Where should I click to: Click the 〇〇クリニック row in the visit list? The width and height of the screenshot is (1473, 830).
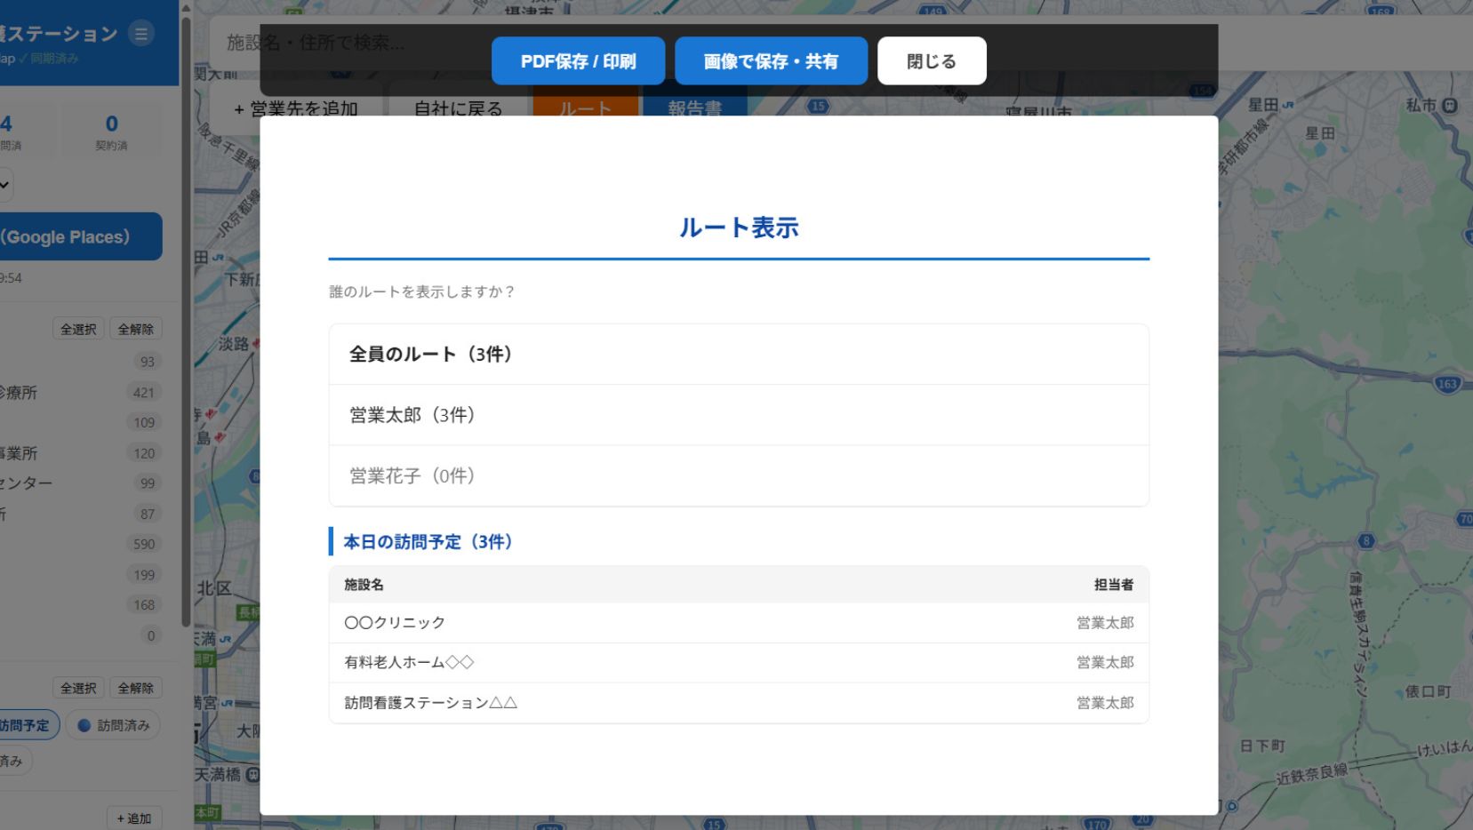point(739,622)
